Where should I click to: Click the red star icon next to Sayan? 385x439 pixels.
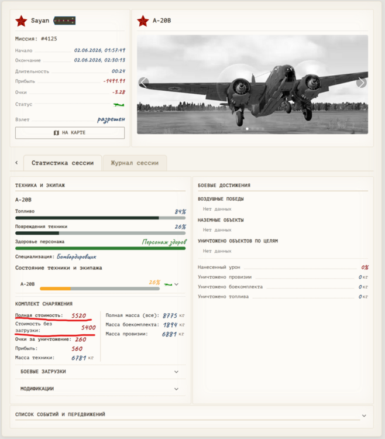coord(21,21)
